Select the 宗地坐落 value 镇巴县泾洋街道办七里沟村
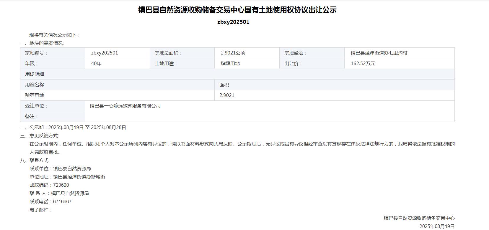The image size is (489, 230). point(379,53)
